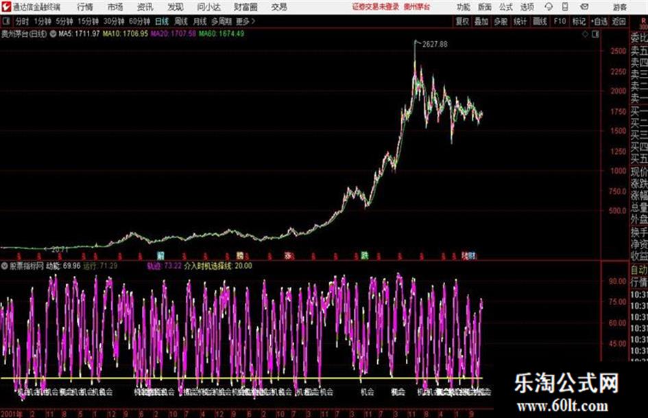Click the 标记 mark button
The image size is (648, 418).
(579, 21)
